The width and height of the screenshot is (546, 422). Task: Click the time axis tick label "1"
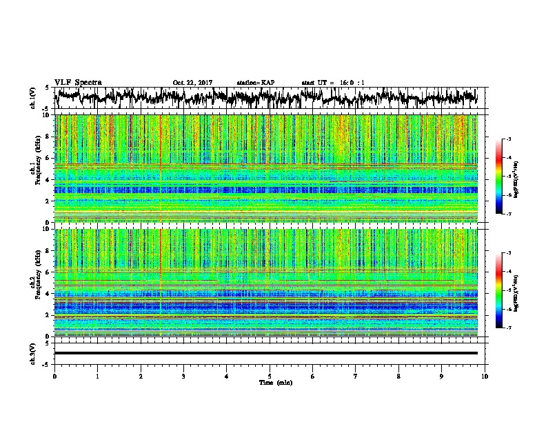coord(97,376)
